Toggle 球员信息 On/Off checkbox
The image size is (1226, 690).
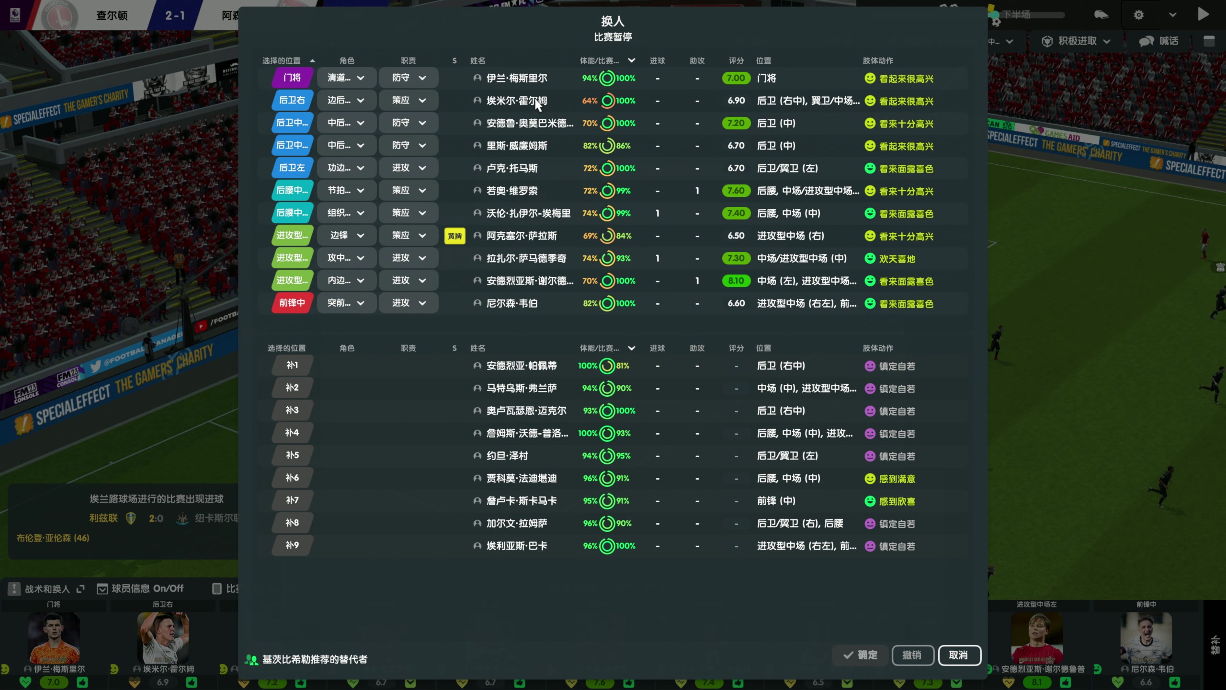[102, 589]
